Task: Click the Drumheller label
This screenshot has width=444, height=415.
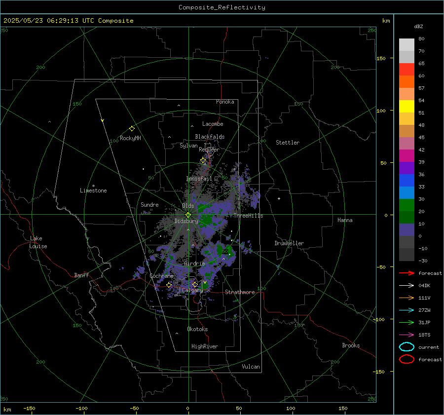Action: 289,243
